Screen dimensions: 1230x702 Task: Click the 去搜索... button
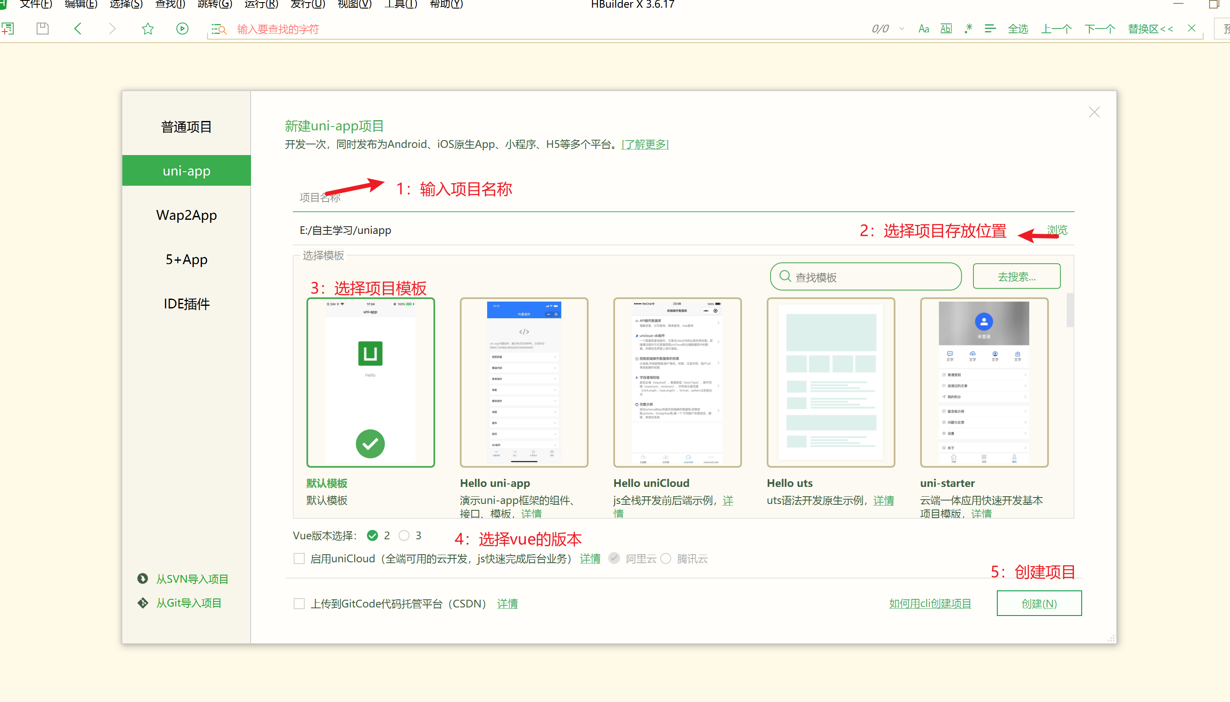click(1016, 276)
